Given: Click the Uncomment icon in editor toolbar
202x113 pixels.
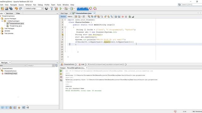Looking at the screenshot, I should pos(133,17).
